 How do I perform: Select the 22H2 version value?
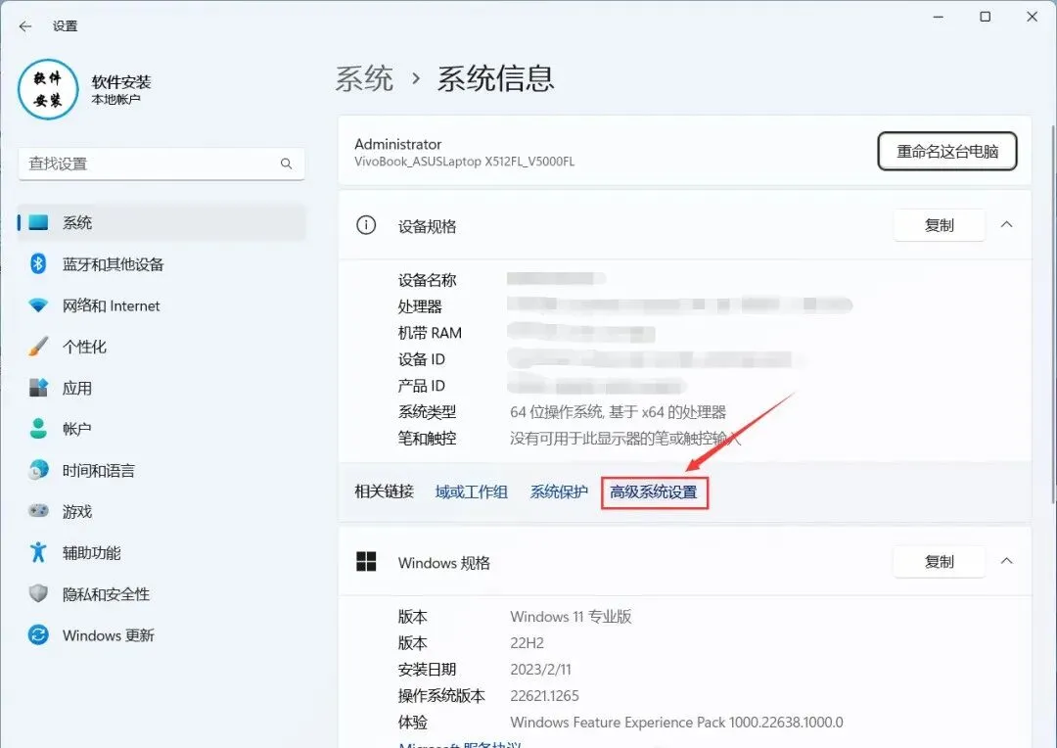[528, 643]
